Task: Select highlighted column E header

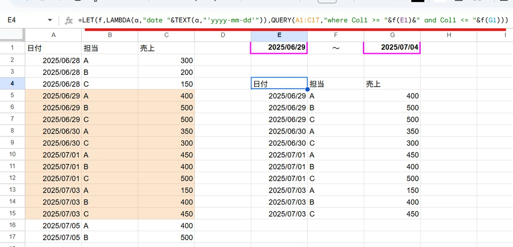Action: tap(279, 35)
